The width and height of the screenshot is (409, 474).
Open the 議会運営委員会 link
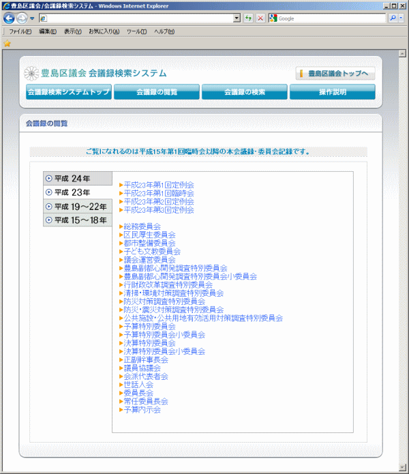coord(149,260)
